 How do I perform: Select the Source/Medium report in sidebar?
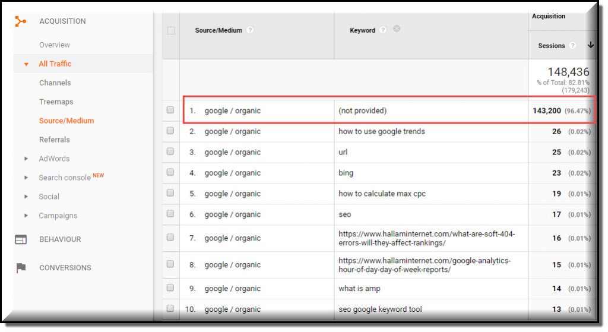(x=66, y=121)
